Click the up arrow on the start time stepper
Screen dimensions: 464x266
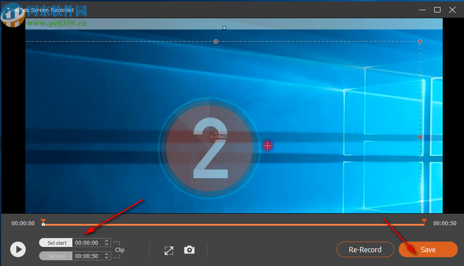(x=106, y=240)
